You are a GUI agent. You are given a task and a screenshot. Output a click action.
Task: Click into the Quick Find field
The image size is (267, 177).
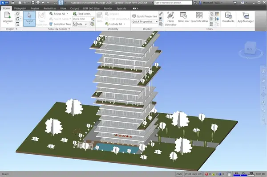click(x=81, y=19)
